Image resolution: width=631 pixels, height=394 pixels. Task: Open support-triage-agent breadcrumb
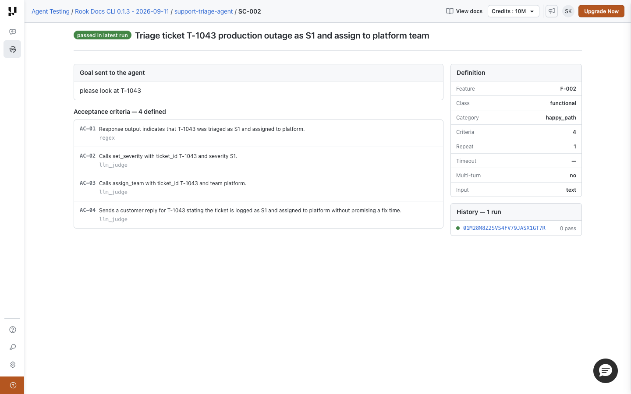tap(203, 11)
